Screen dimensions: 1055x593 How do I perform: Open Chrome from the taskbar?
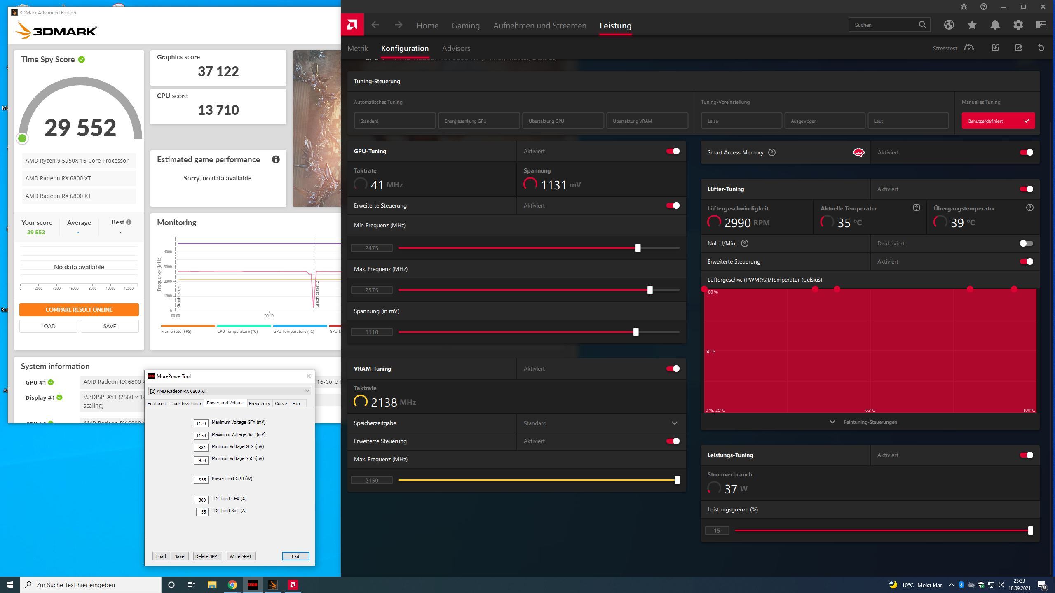click(232, 585)
